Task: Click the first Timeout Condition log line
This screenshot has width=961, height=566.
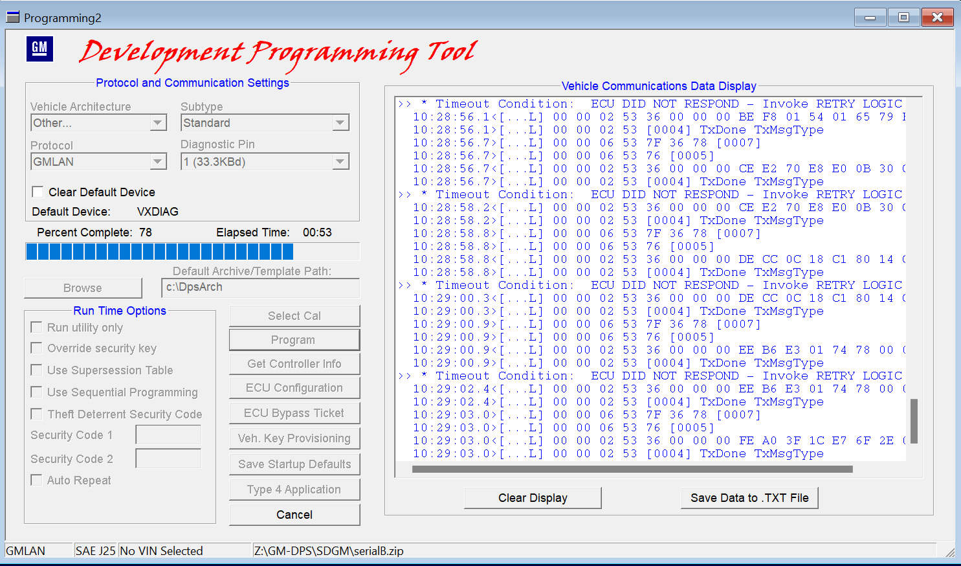Action: pos(650,104)
